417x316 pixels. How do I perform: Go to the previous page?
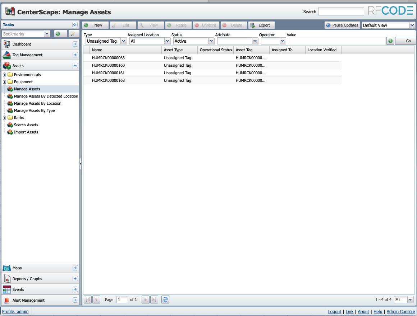coord(96,300)
